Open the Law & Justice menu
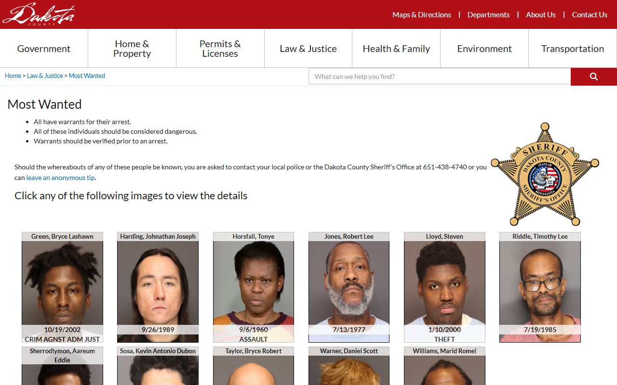Viewport: 617px width, 385px height. click(308, 49)
